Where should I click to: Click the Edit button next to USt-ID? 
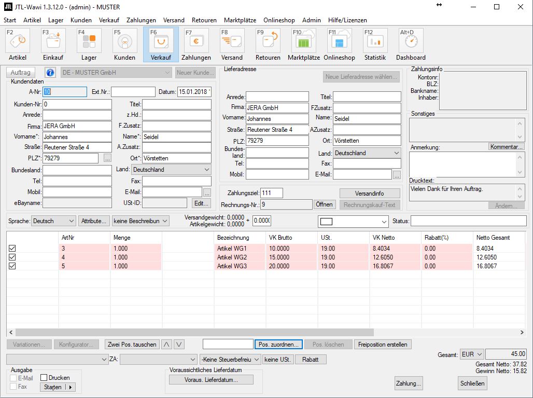pyautogui.click(x=201, y=203)
